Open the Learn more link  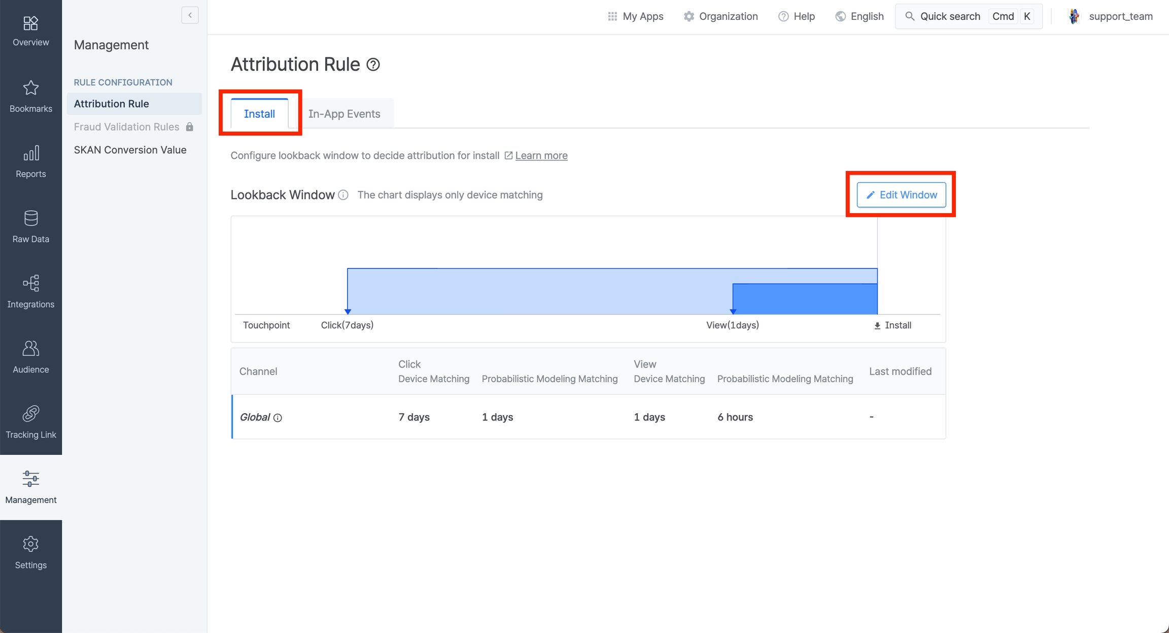coord(541,156)
